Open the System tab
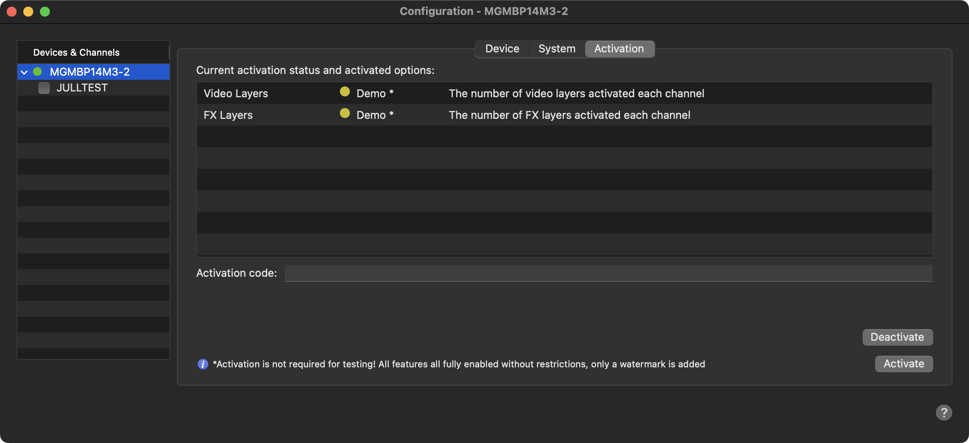Viewport: 969px width, 443px height. (557, 49)
